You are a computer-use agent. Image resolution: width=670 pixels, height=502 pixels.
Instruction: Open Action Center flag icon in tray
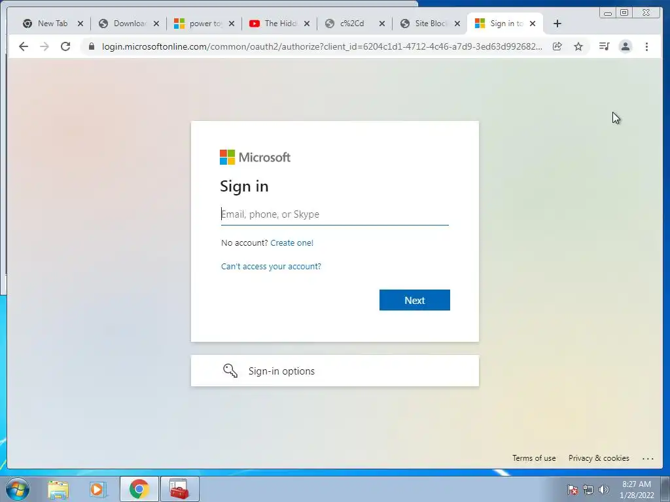[x=573, y=490]
